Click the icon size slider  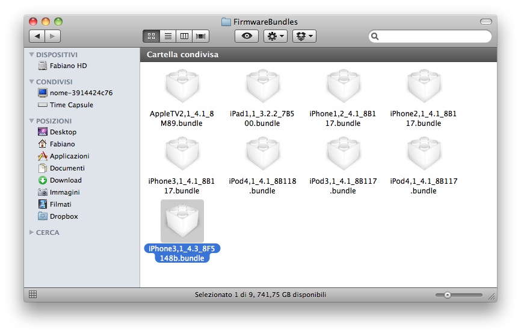click(x=458, y=295)
